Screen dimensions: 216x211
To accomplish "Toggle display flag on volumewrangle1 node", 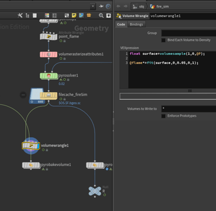I will point(38,146).
